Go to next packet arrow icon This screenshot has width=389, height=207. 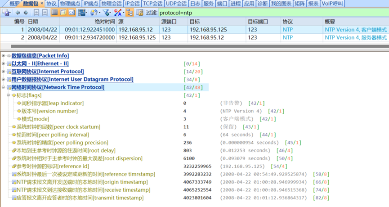pos(26,13)
